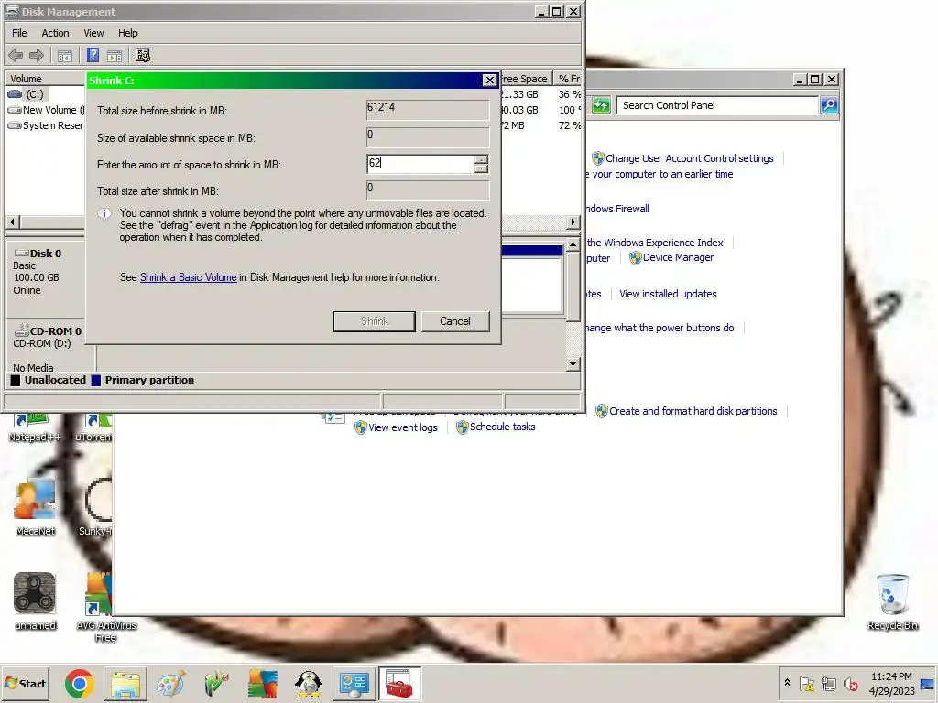
Task: Open the unnamed fidget spinner desktop icon
Action: point(35,600)
